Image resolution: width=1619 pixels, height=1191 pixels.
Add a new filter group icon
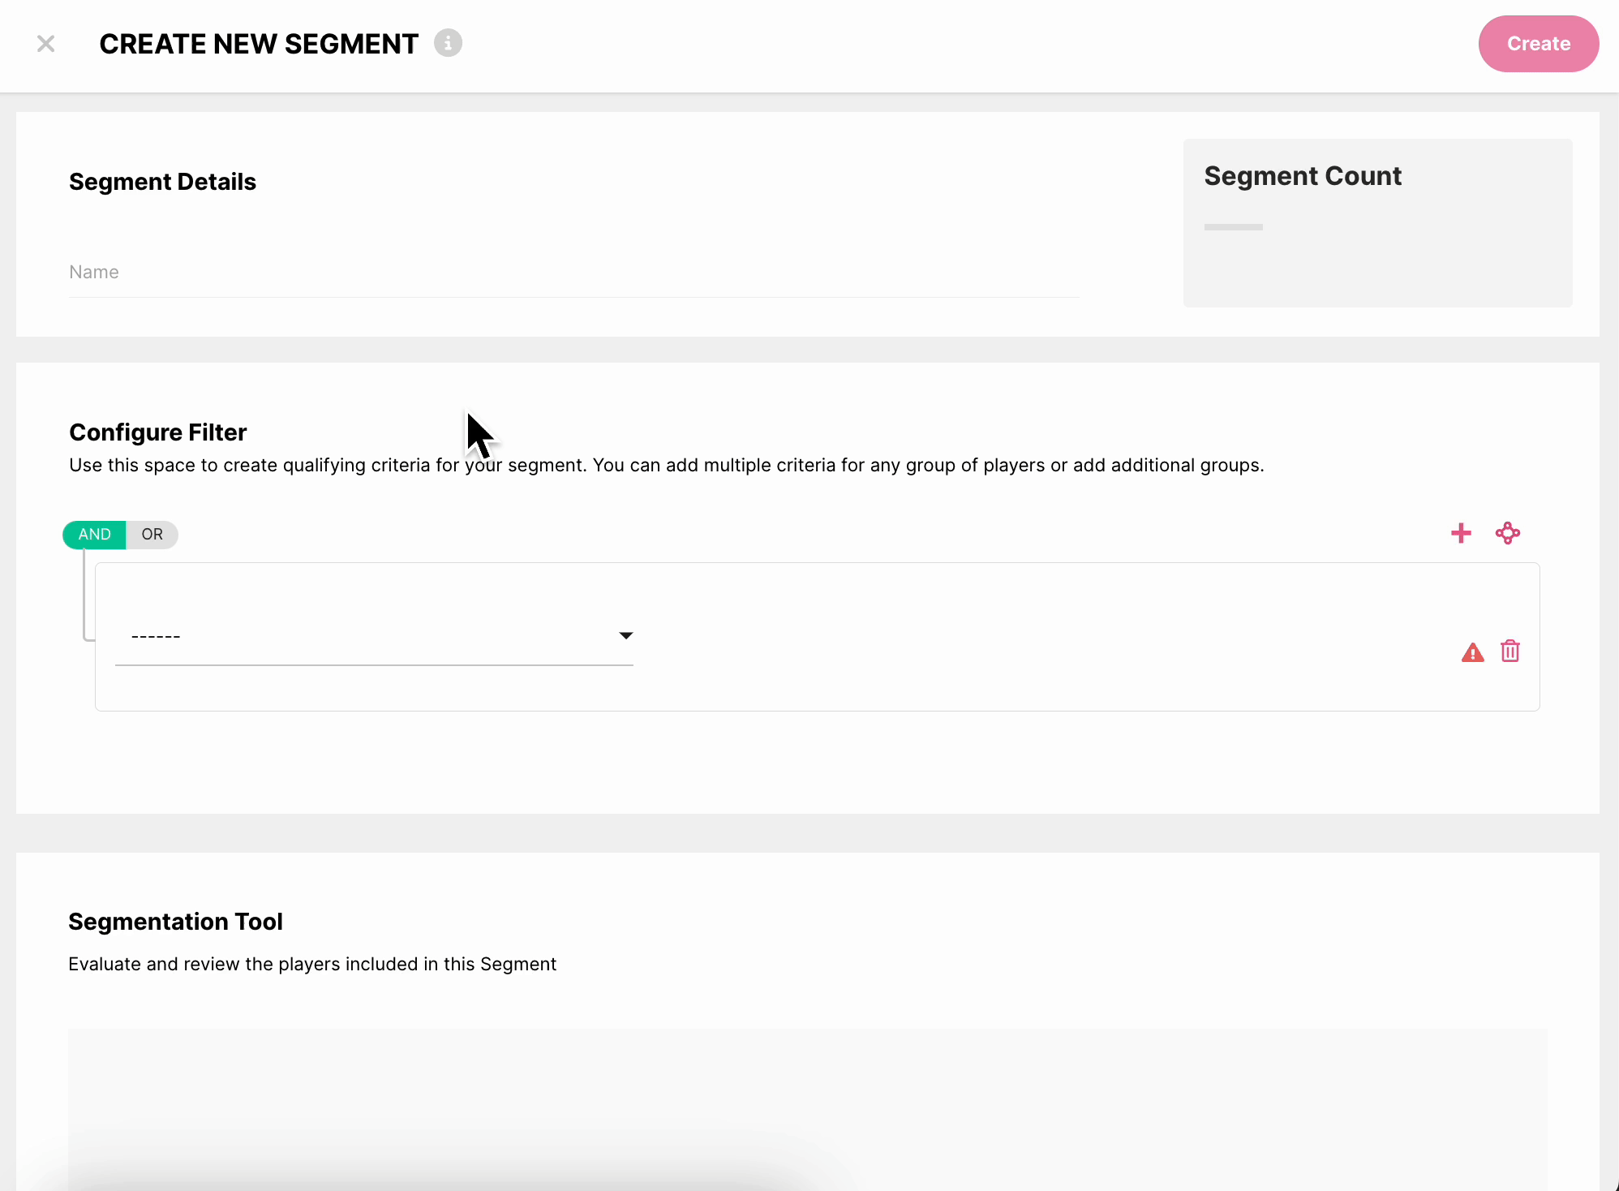click(1507, 533)
